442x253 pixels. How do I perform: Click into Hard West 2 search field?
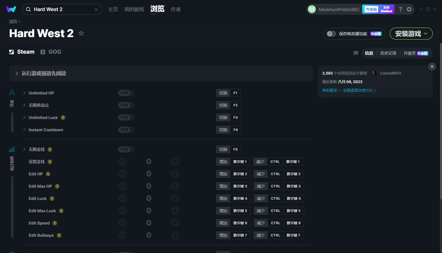tap(61, 10)
